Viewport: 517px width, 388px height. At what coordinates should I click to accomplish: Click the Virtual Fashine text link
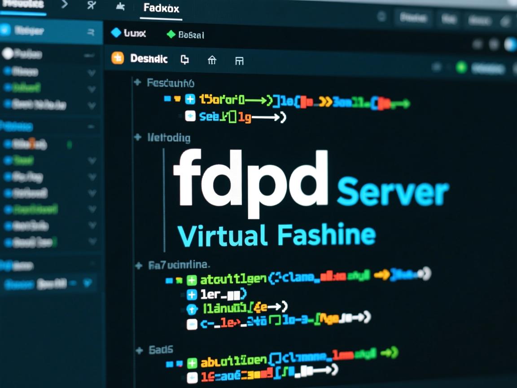click(276, 235)
